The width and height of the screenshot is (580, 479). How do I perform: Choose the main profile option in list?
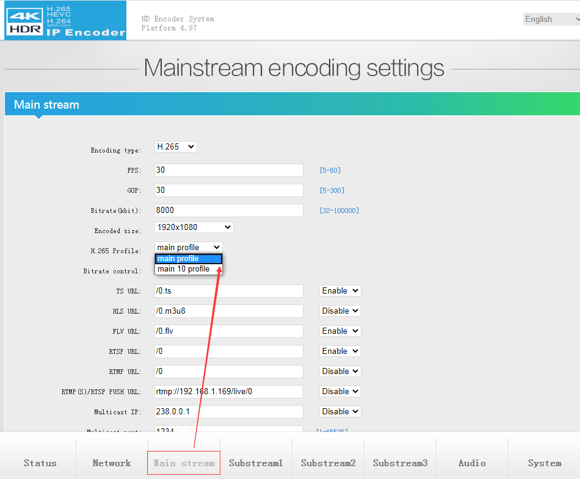click(x=188, y=259)
